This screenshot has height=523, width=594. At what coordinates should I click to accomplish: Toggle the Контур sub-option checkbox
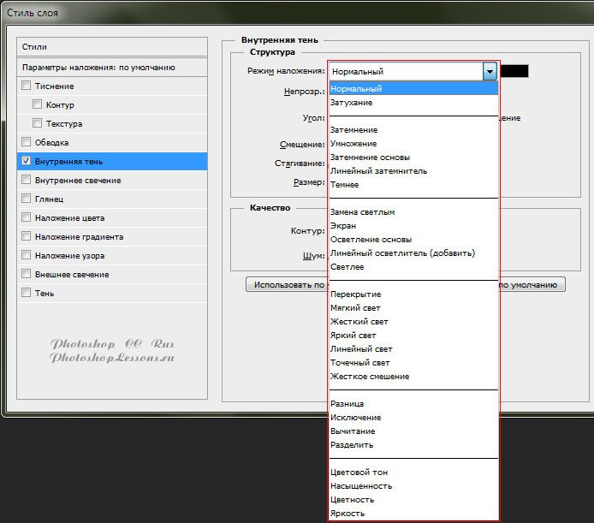point(38,105)
